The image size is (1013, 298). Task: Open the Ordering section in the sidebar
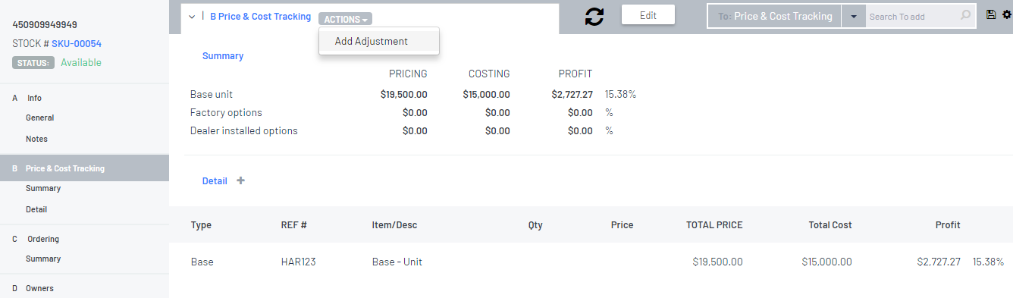click(43, 239)
